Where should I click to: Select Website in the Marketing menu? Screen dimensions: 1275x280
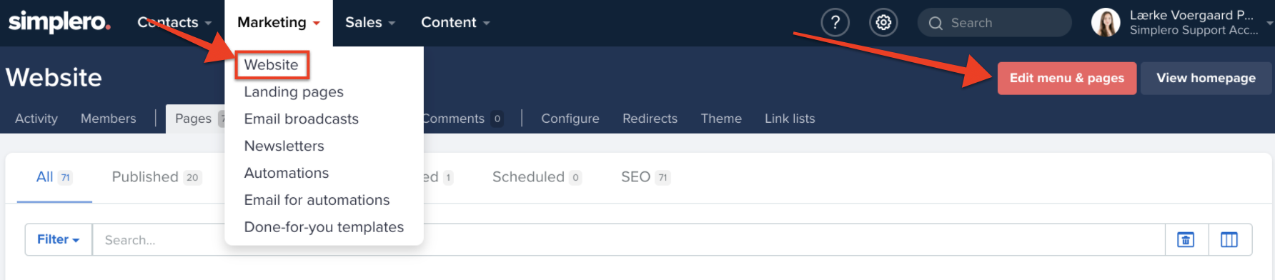pos(272,65)
